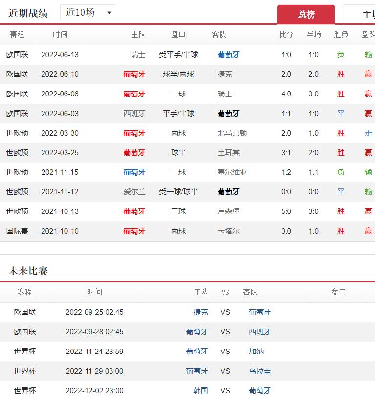Click 西班牙 home team on 2022-06-03 row

pos(134,114)
